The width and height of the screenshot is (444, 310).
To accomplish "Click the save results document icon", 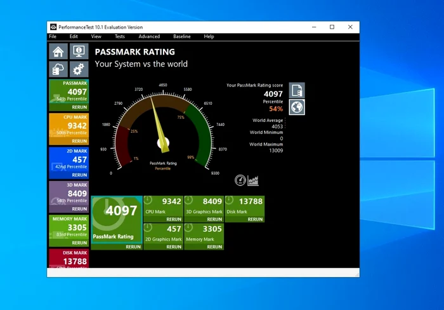I will [x=297, y=90].
